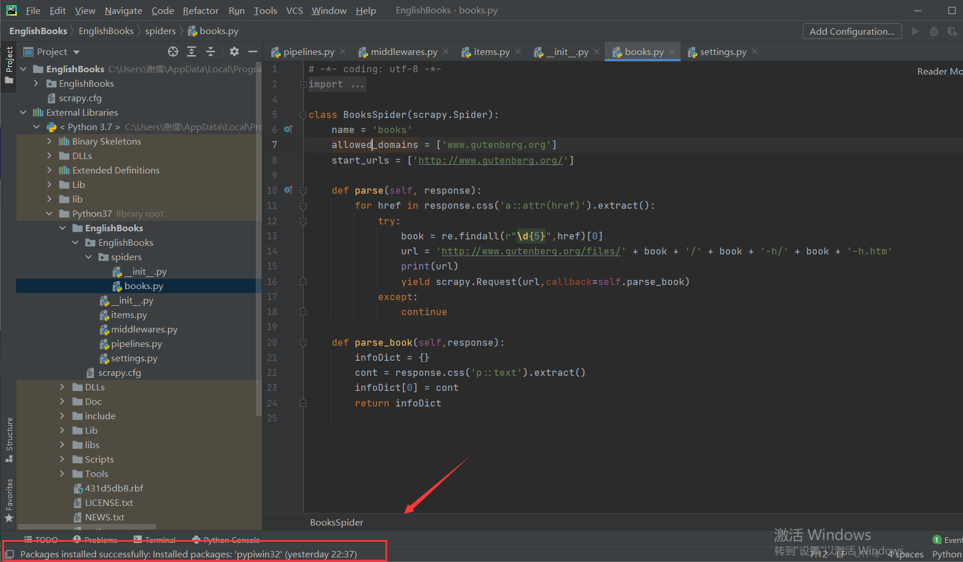Open the TODO tool window
This screenshot has width=963, height=562.
tap(41, 540)
